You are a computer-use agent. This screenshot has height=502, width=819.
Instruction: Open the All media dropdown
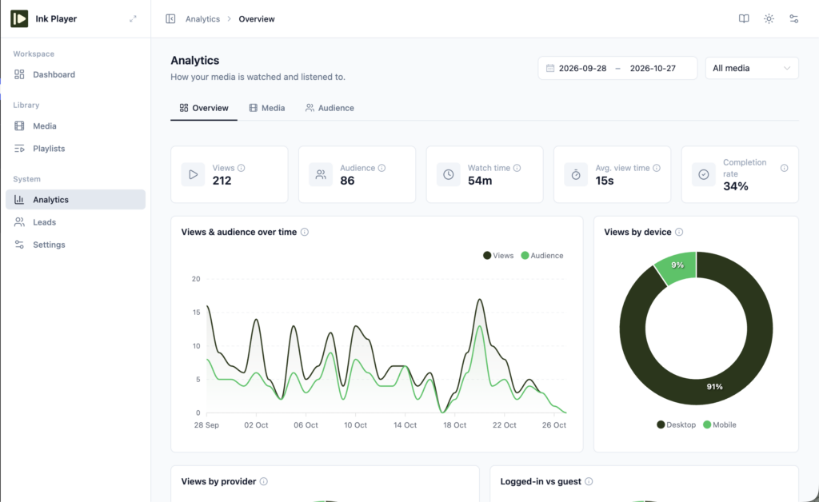point(752,69)
